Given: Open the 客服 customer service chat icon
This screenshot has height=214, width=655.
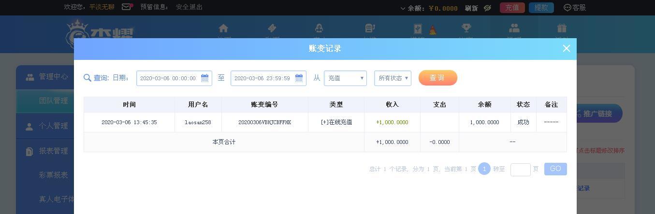Looking at the screenshot, I should click(568, 8).
